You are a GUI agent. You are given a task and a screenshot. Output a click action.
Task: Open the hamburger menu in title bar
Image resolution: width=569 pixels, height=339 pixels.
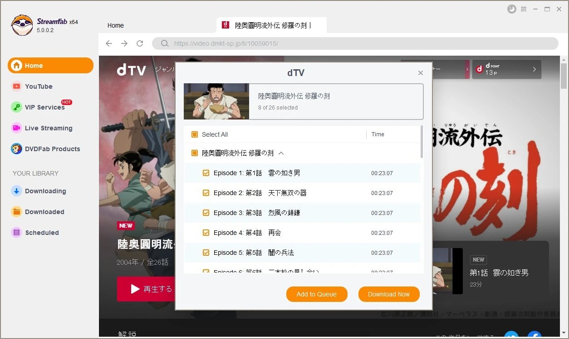click(x=524, y=9)
